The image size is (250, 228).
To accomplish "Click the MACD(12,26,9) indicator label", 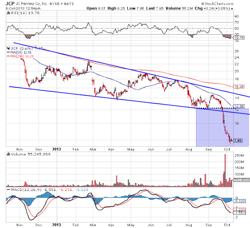I will point(26,190).
